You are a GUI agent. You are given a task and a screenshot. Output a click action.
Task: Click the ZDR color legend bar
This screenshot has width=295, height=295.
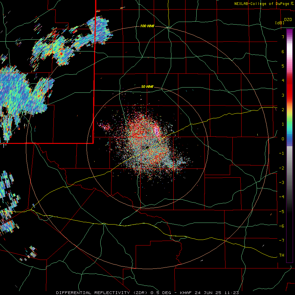(289, 146)
